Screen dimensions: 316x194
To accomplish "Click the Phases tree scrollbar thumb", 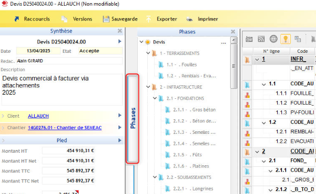I will [x=234, y=66].
